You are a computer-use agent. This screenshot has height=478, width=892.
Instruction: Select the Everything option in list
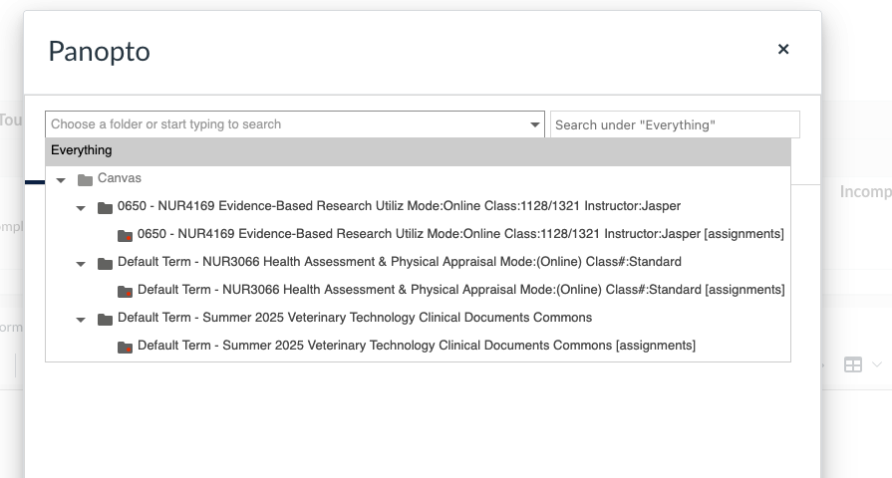click(82, 150)
